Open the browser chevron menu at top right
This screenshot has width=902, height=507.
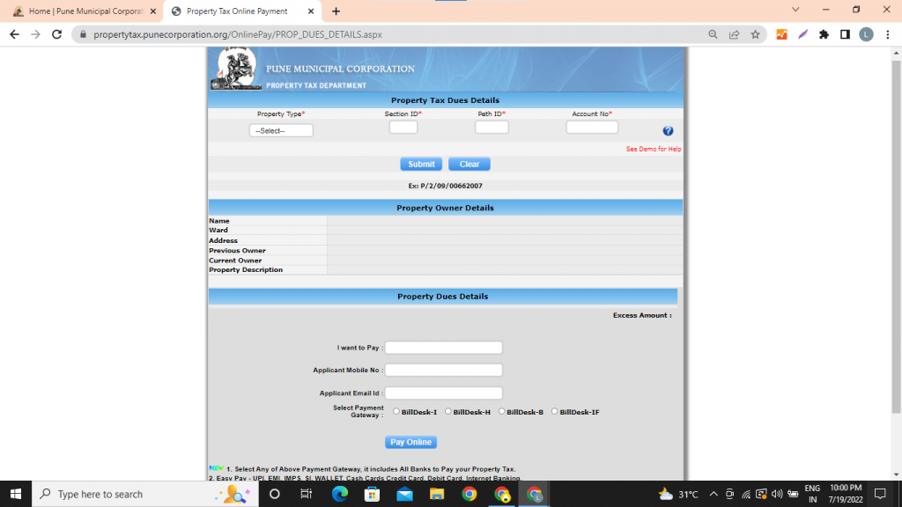coord(795,10)
